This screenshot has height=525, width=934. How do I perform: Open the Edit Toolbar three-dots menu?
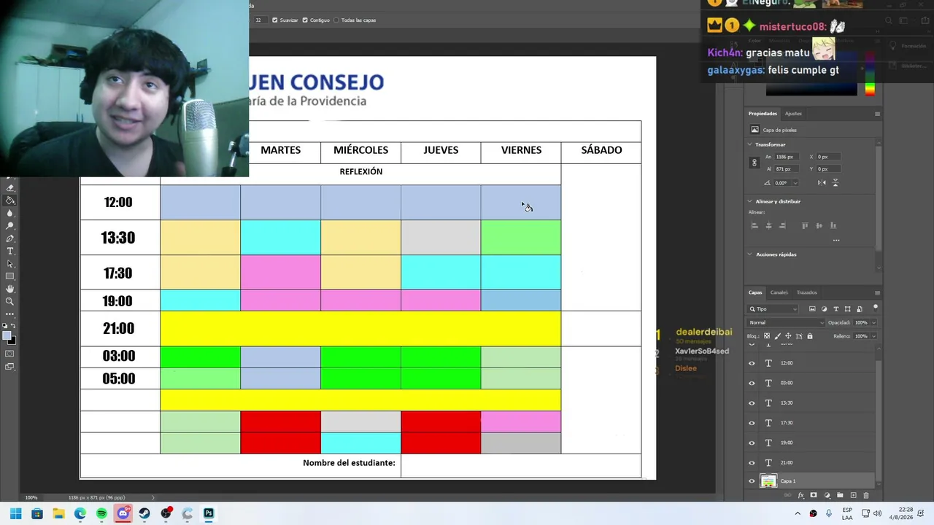[x=10, y=314]
